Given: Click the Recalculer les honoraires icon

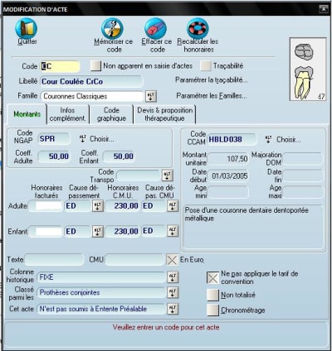Looking at the screenshot, I should point(198,29).
